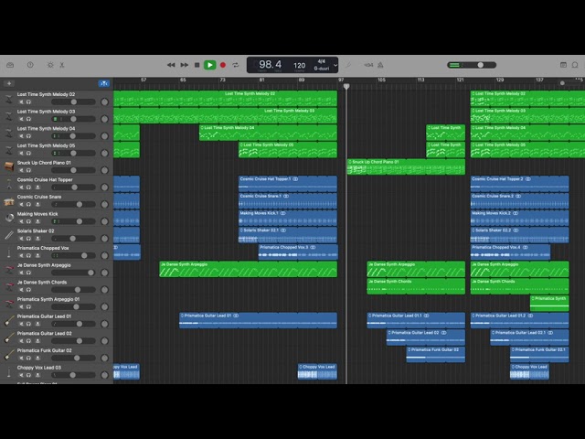The width and height of the screenshot is (585, 439).
Task: Click the tempo value 120
Action: (299, 65)
